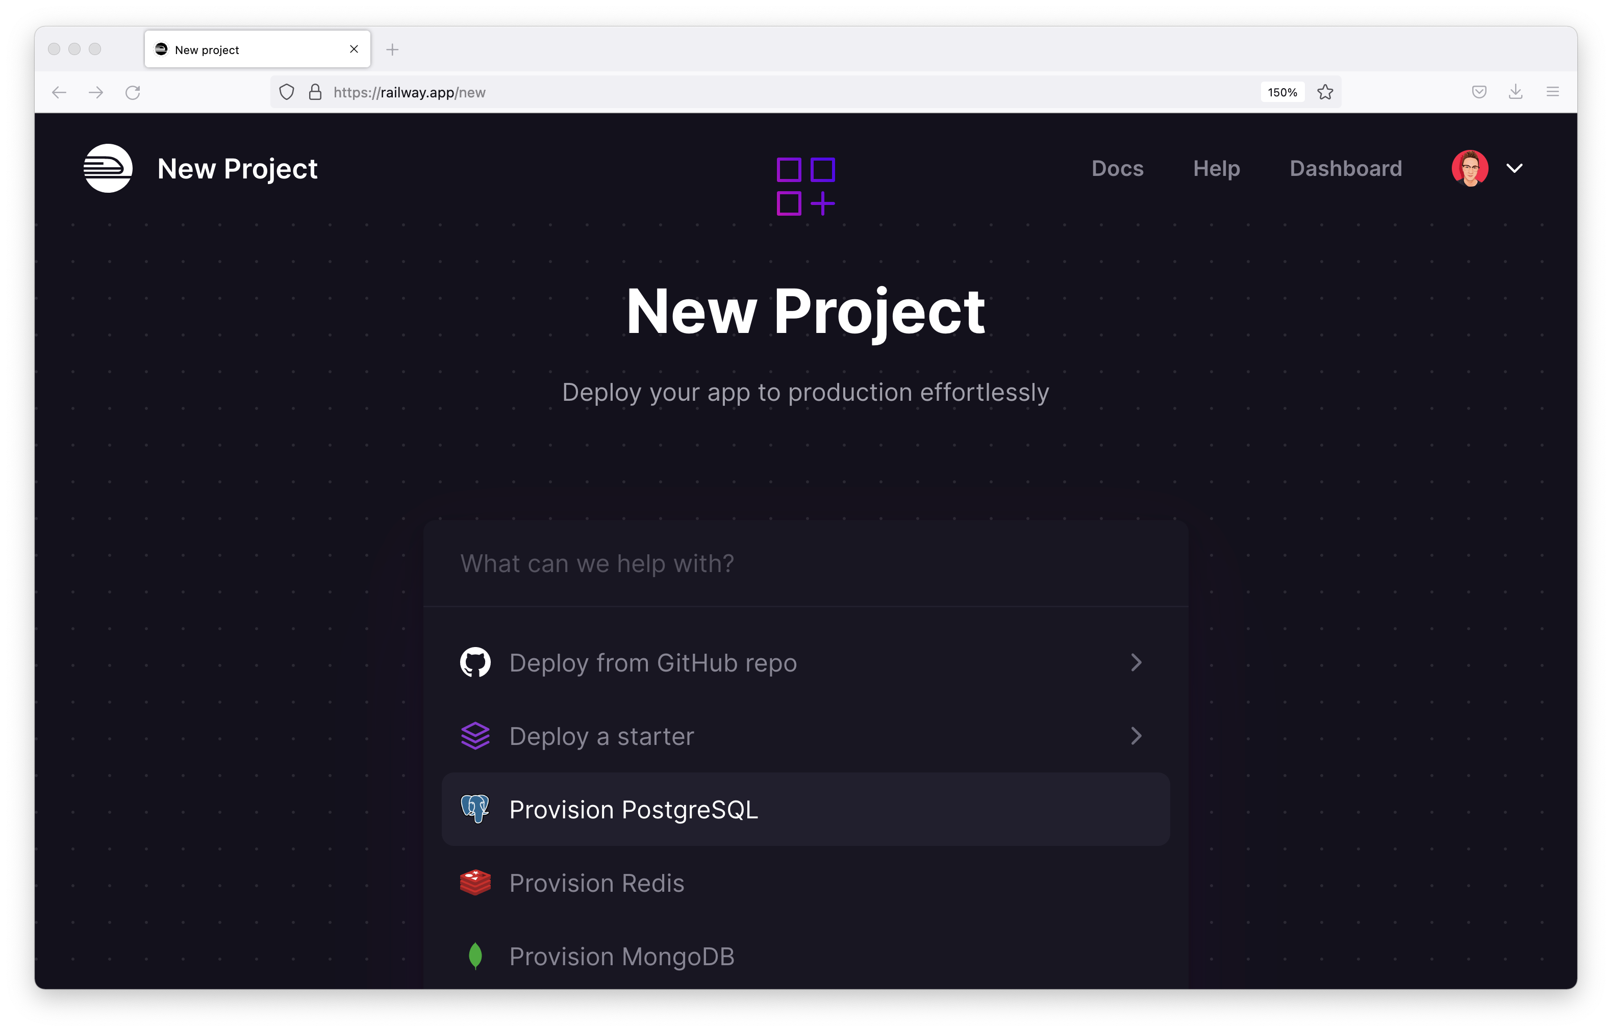Expand Deploy a starter chevron

1136,736
